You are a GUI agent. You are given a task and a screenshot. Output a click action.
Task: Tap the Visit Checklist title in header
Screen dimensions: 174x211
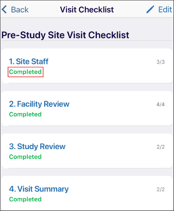click(87, 10)
